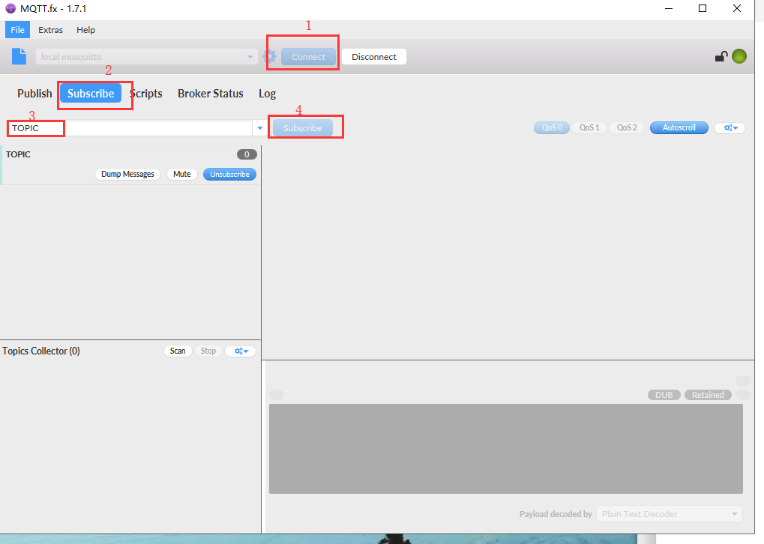Click the Scan button in Topics Collector
The height and width of the screenshot is (544, 764).
(177, 351)
